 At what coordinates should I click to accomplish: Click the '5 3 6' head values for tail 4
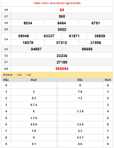pos(80,111)
